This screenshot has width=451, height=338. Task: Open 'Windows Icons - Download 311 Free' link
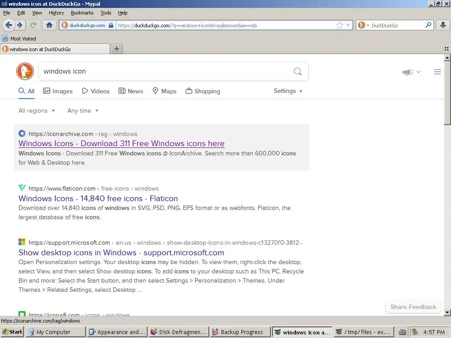click(122, 143)
